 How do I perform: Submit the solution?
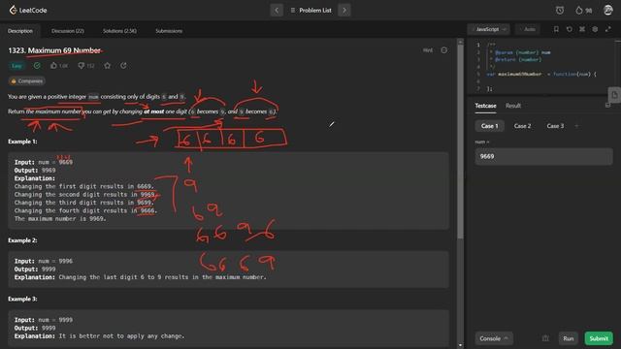click(599, 338)
